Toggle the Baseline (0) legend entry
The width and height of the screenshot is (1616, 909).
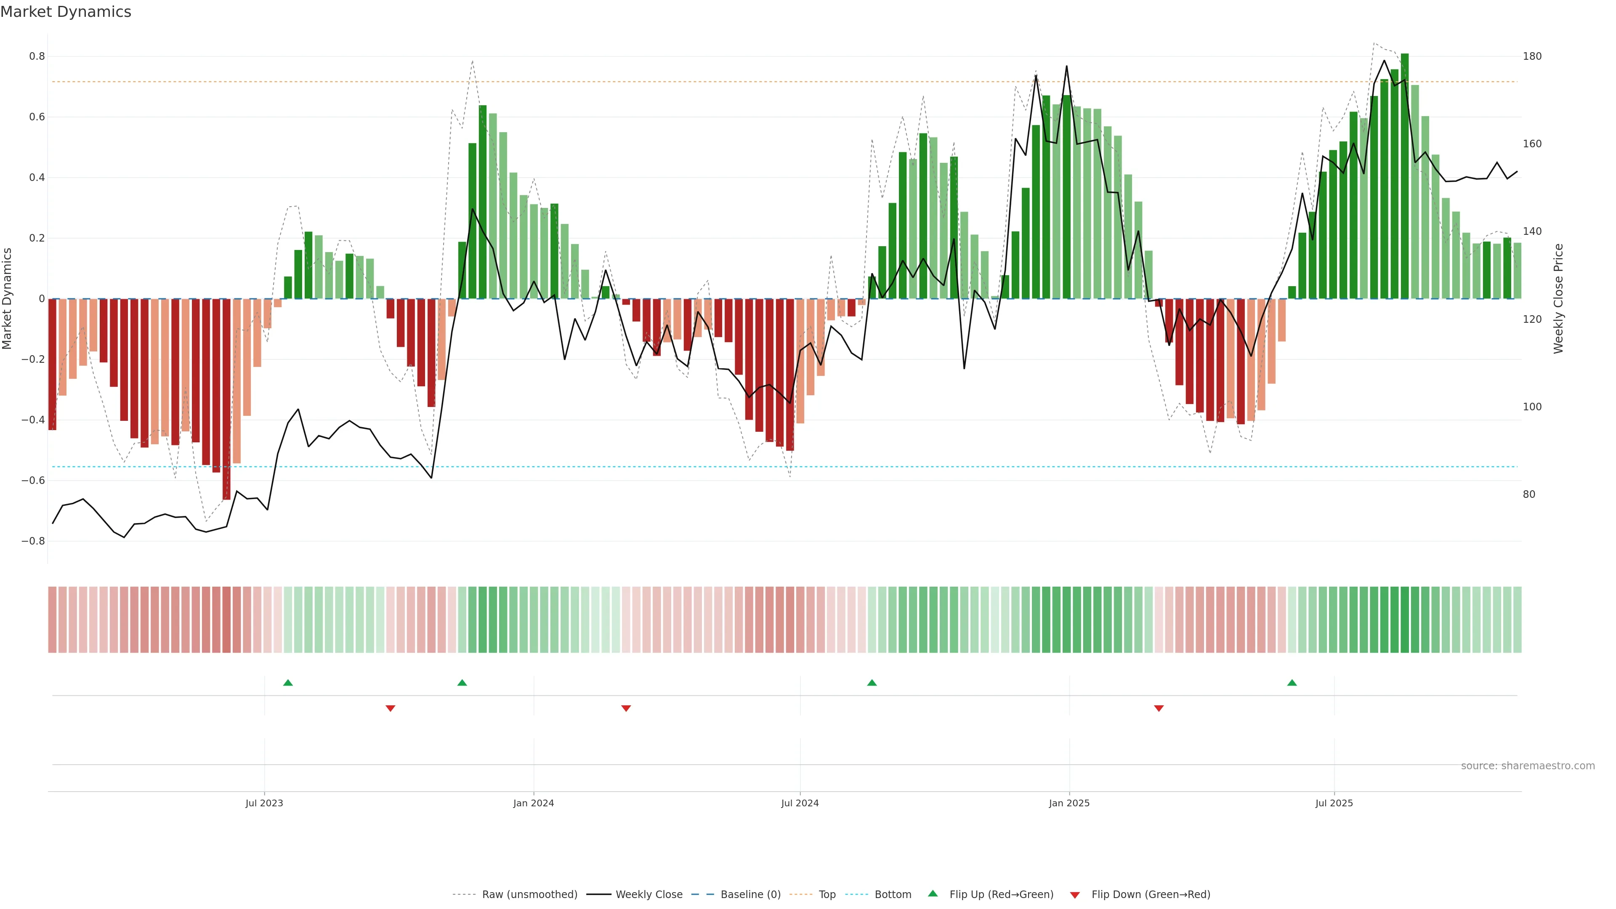[x=750, y=895]
